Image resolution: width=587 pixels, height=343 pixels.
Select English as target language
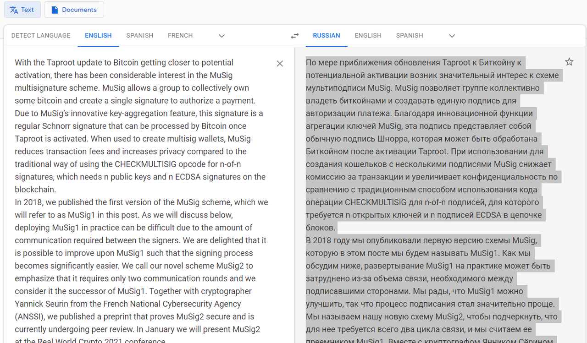coord(368,35)
